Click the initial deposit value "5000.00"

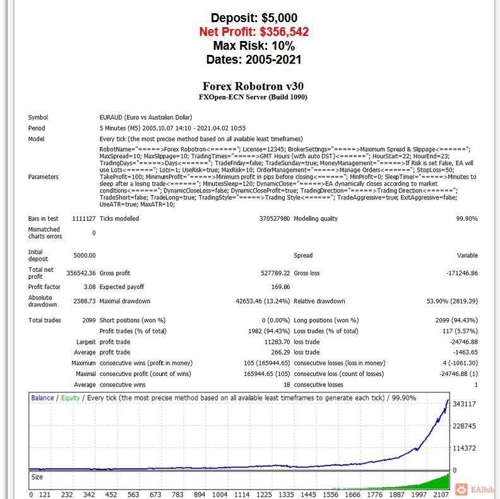point(85,255)
